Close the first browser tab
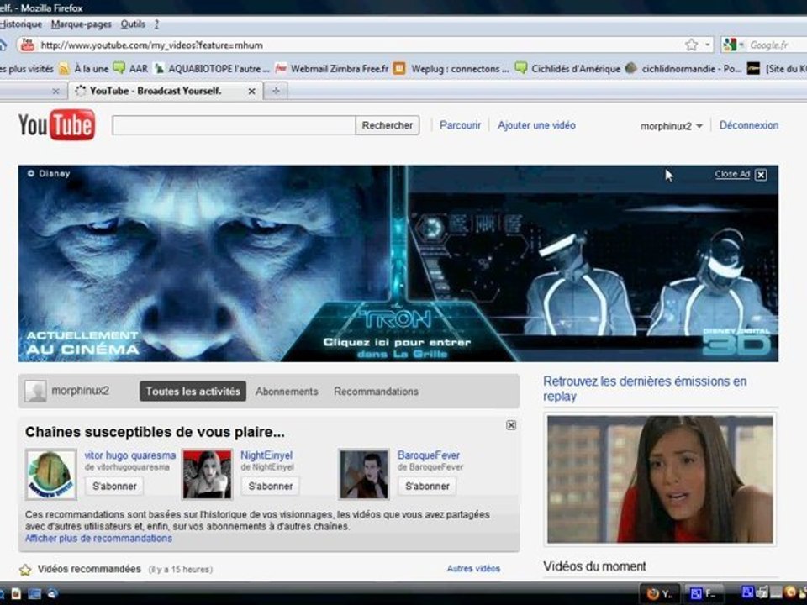 tap(56, 92)
